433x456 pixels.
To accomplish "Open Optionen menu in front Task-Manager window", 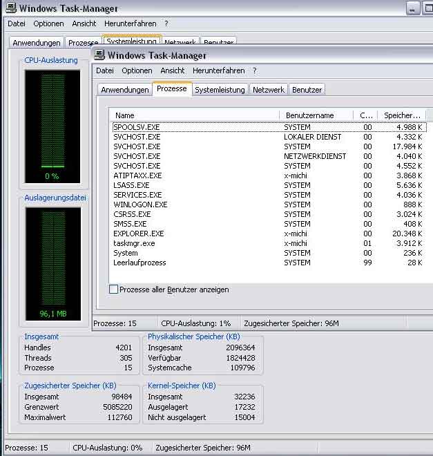I will click(137, 70).
